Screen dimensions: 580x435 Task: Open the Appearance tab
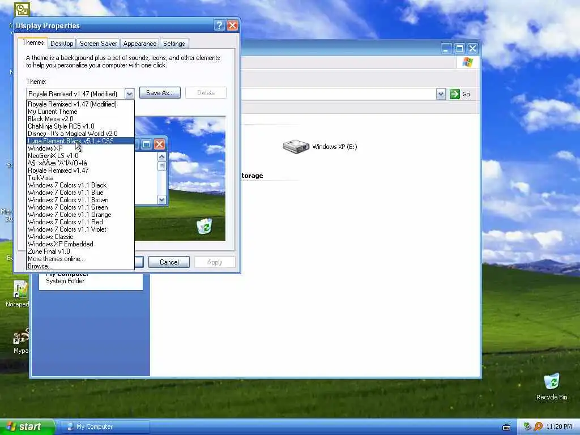tap(140, 44)
